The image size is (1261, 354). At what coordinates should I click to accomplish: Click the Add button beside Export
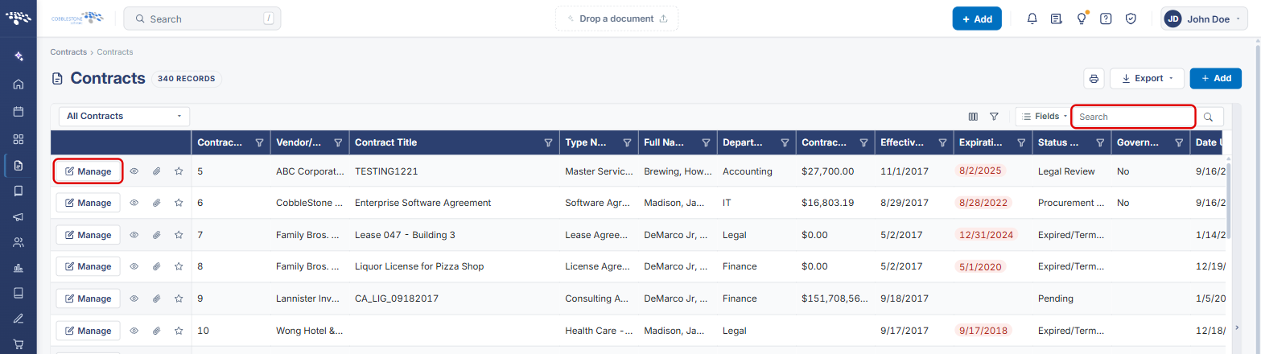1215,78
